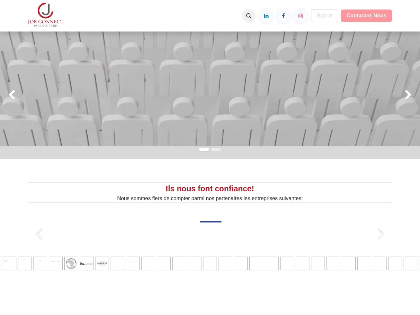Click the Job Connect logo
This screenshot has height=315, width=420.
click(46, 15)
